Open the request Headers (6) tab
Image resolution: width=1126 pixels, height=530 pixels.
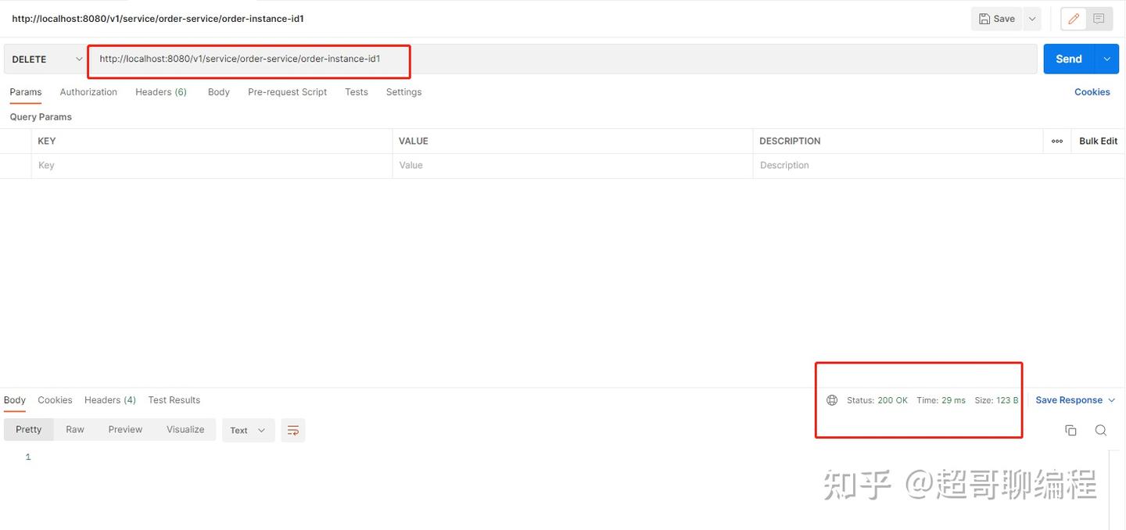coord(161,92)
